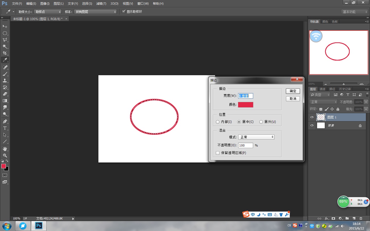Select the Magic Wand tool
The image size is (370, 231).
click(5, 46)
